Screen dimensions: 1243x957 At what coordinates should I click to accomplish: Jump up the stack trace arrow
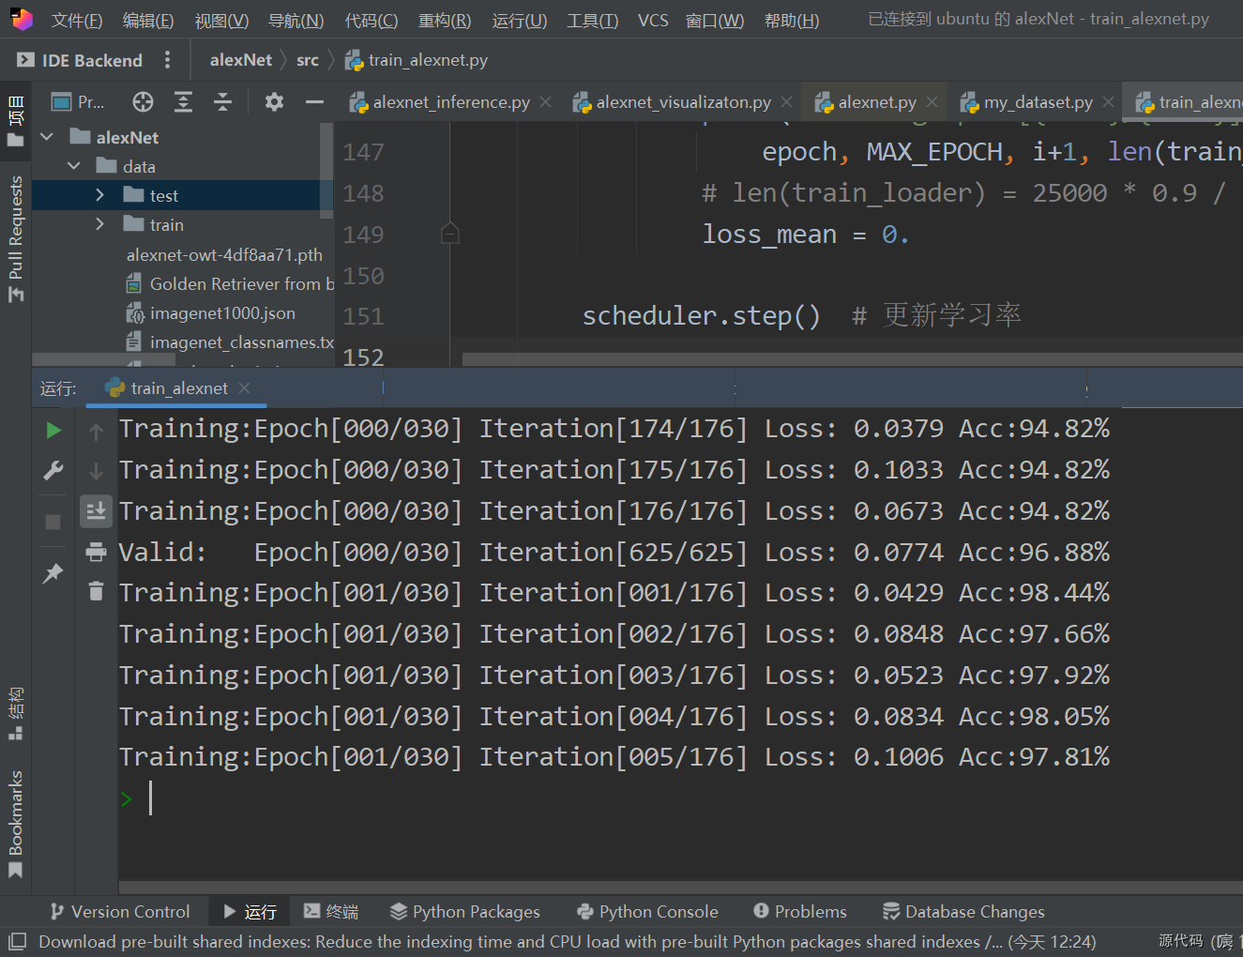pos(96,432)
